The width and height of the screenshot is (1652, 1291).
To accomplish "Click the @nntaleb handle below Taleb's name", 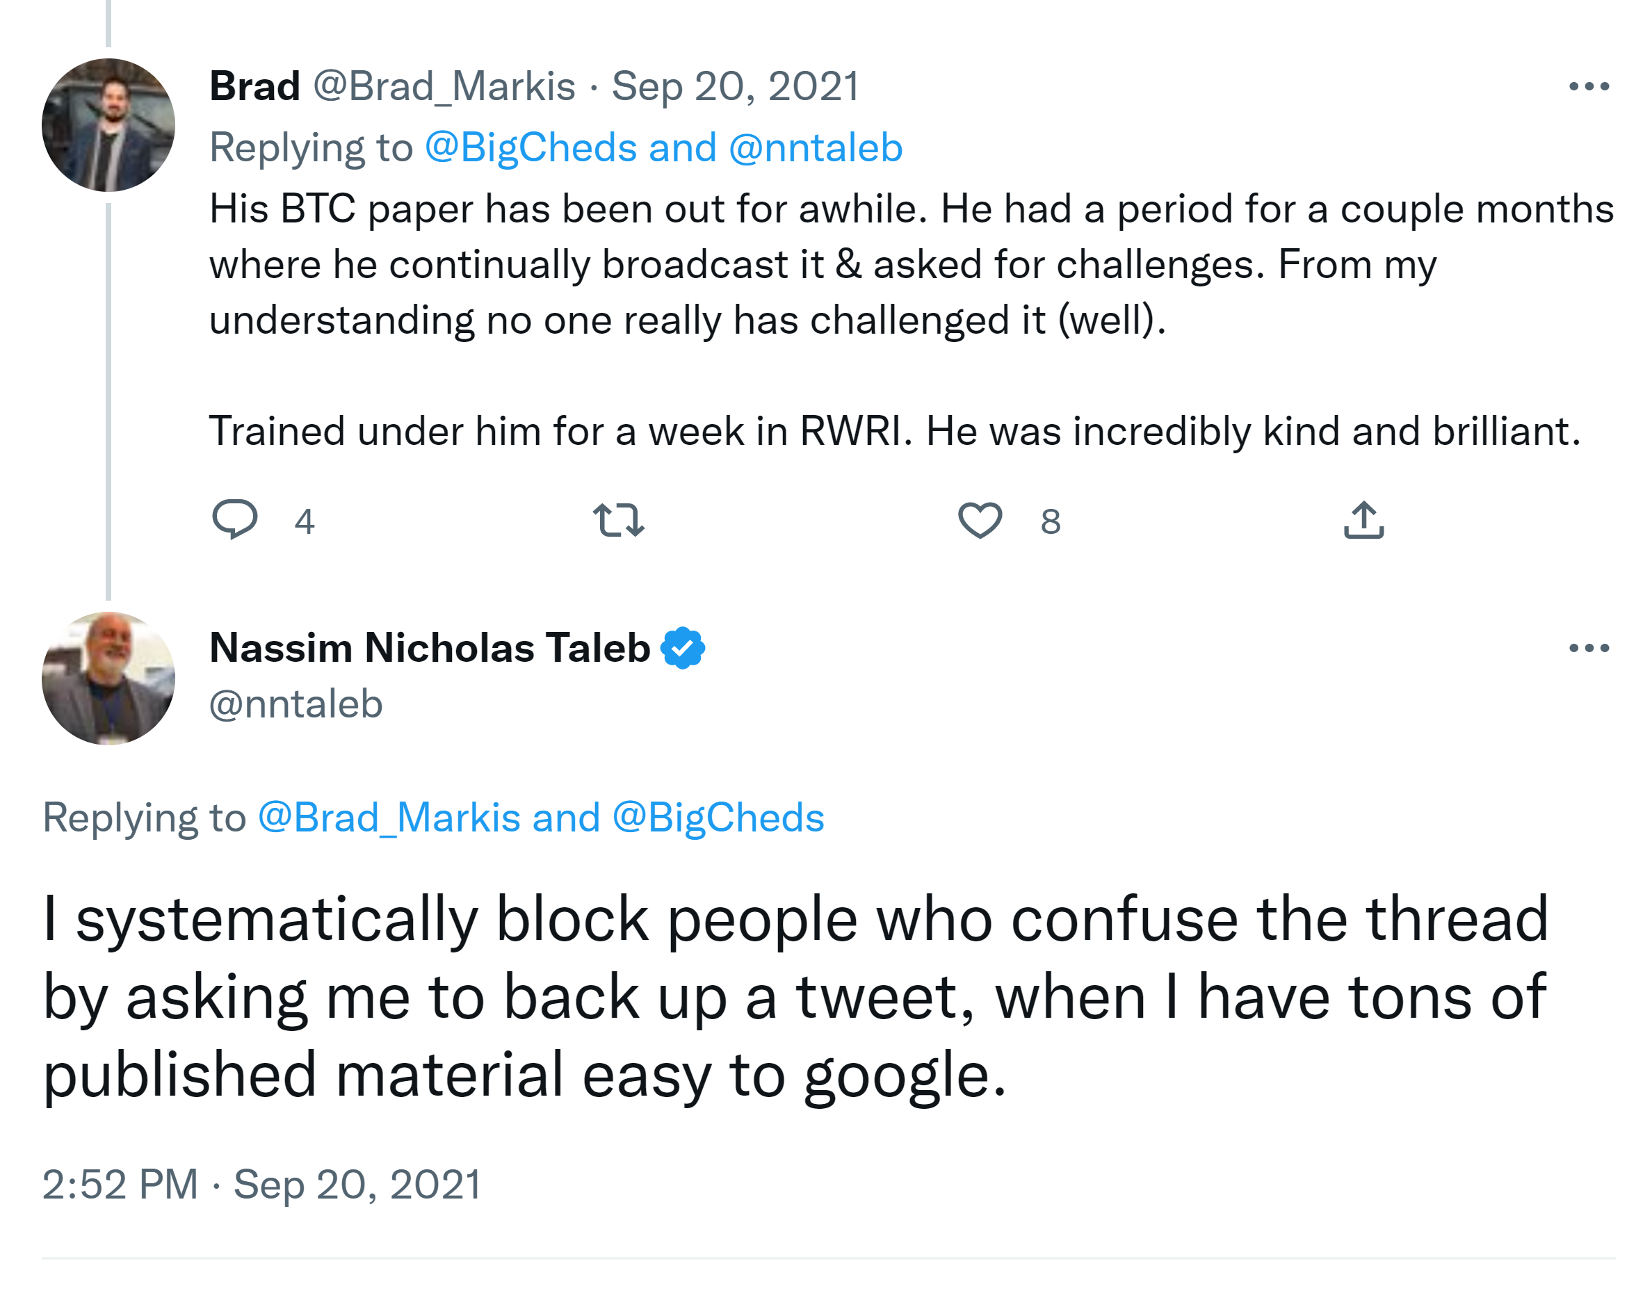I will click(295, 704).
